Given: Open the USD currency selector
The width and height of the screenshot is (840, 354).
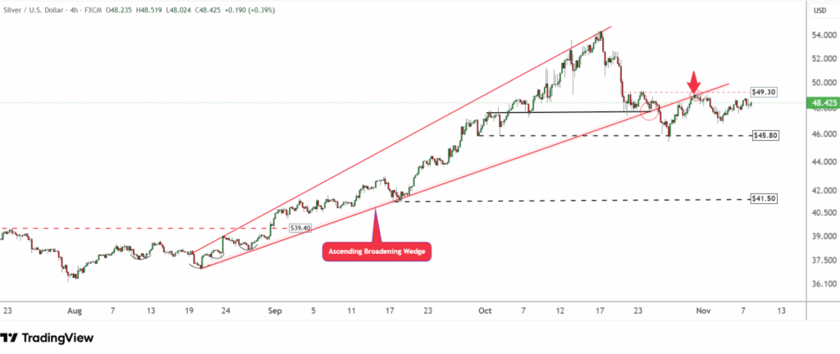Looking at the screenshot, I should click(819, 11).
